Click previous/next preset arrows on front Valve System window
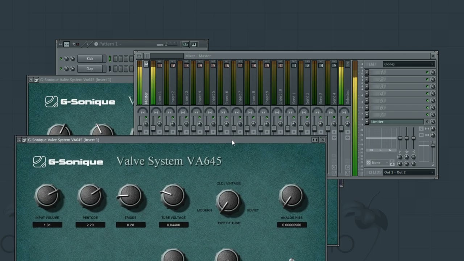The width and height of the screenshot is (464, 261). [x=315, y=140]
